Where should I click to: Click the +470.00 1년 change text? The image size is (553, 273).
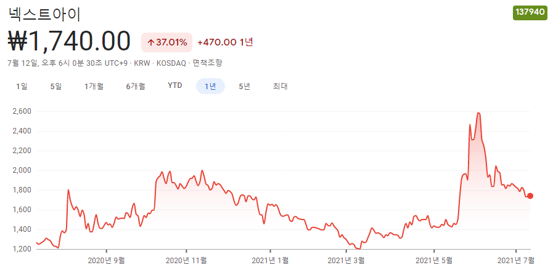pyautogui.click(x=225, y=42)
